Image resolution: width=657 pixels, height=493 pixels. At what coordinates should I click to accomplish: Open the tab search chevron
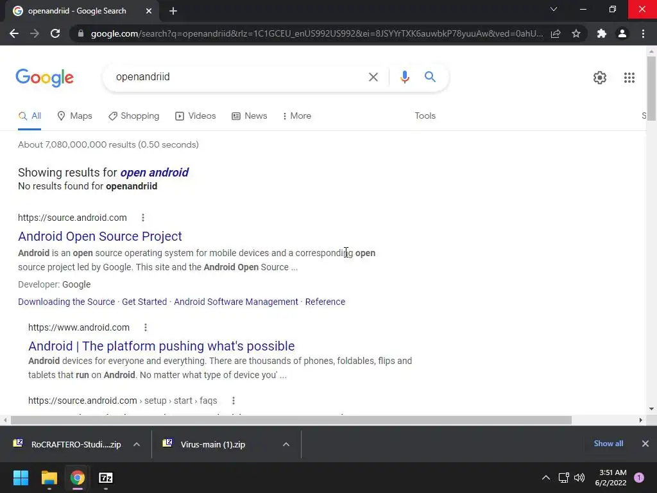pos(554,9)
